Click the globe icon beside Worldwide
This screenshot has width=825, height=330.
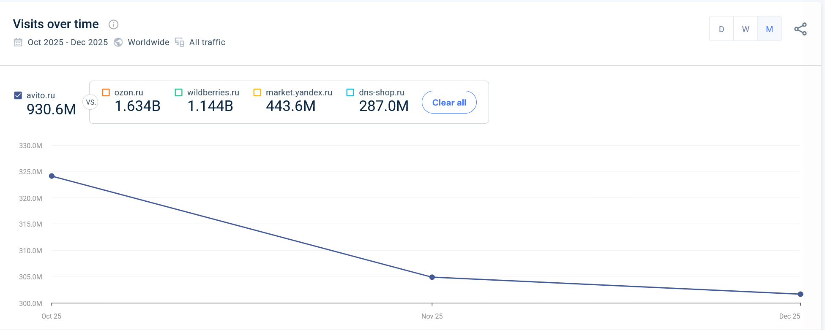[118, 42]
